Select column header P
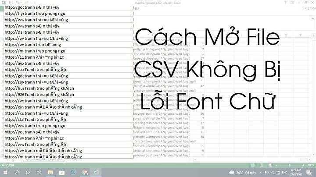This screenshot has height=177, width=316. [x=300, y=35]
